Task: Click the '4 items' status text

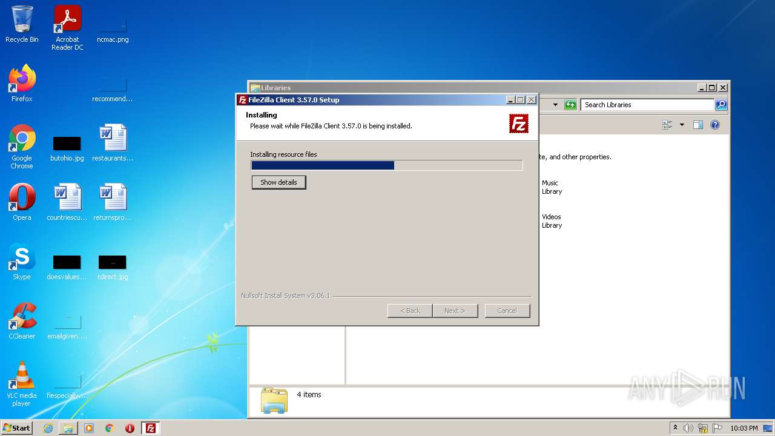Action: 309,395
